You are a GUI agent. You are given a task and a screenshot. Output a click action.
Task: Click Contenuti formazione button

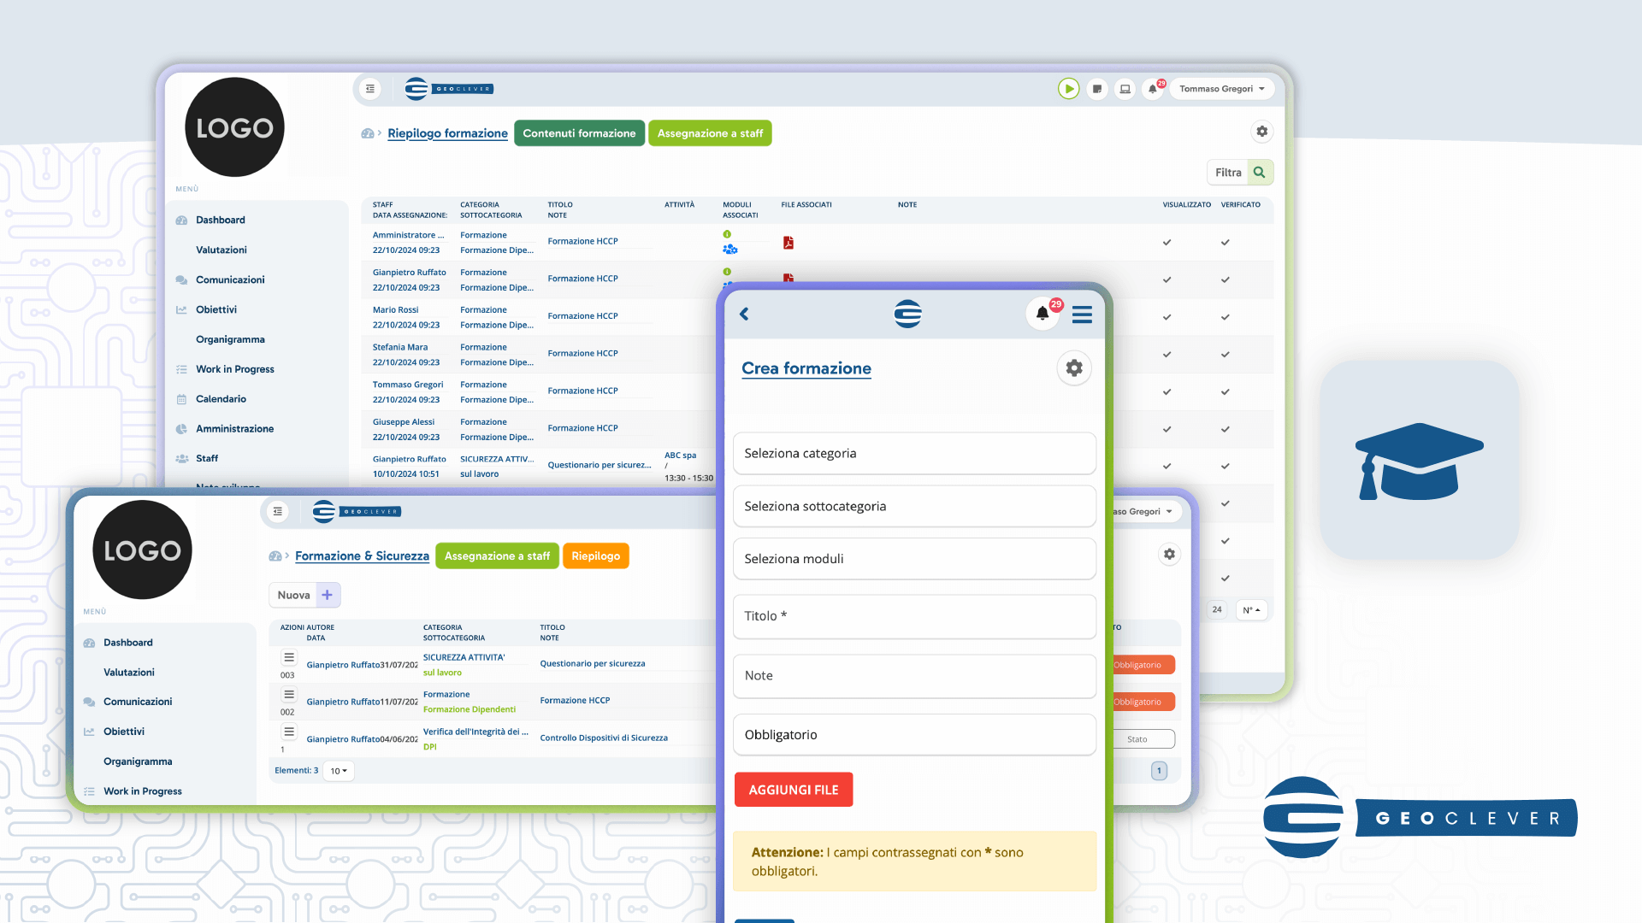point(579,133)
